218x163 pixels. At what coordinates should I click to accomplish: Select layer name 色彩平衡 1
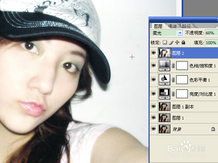tap(199, 80)
